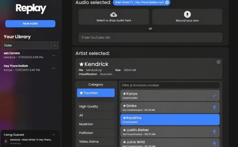Select the All category
This screenshot has height=147, width=238.
(x=96, y=115)
